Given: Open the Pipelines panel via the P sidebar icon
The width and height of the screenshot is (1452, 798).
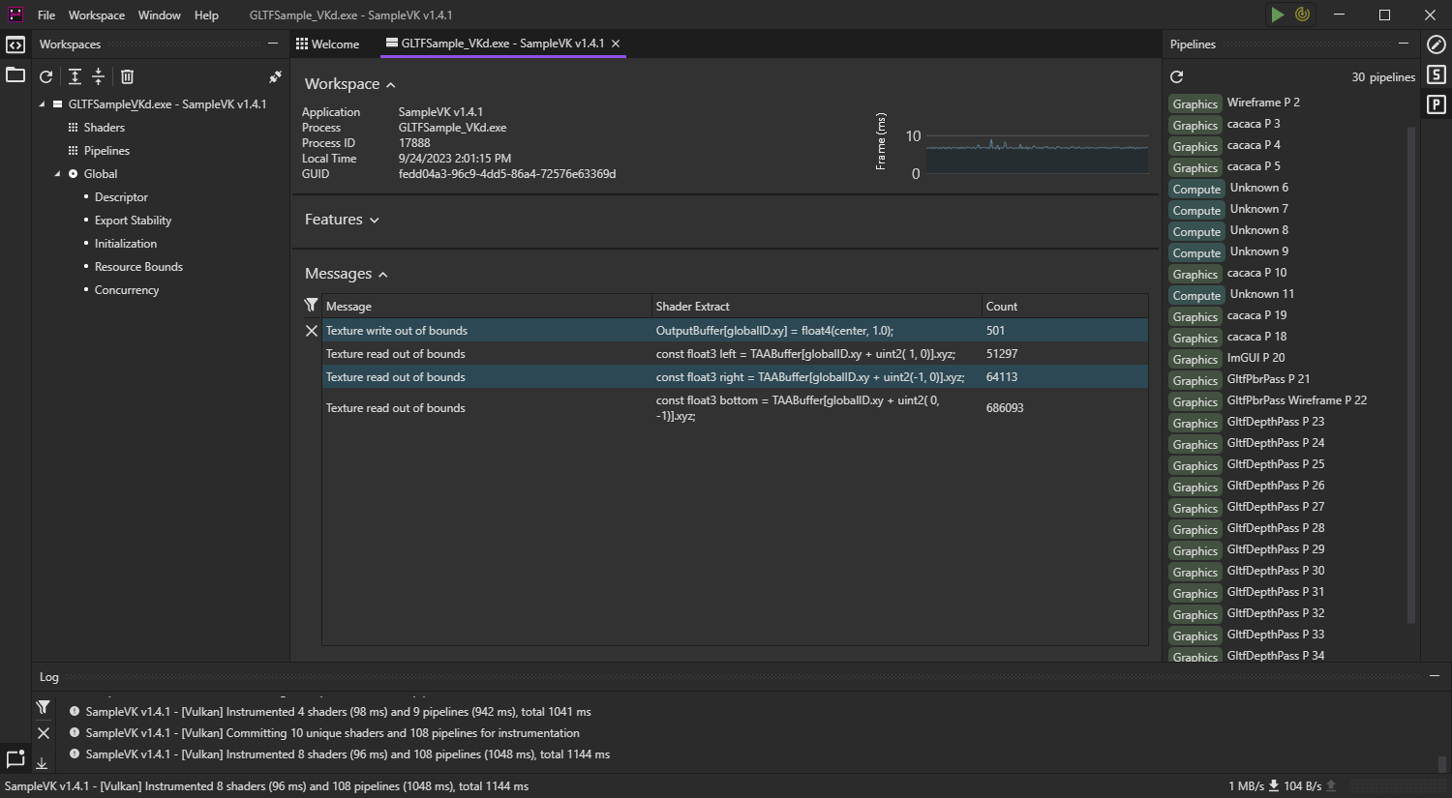Looking at the screenshot, I should click(x=1437, y=103).
